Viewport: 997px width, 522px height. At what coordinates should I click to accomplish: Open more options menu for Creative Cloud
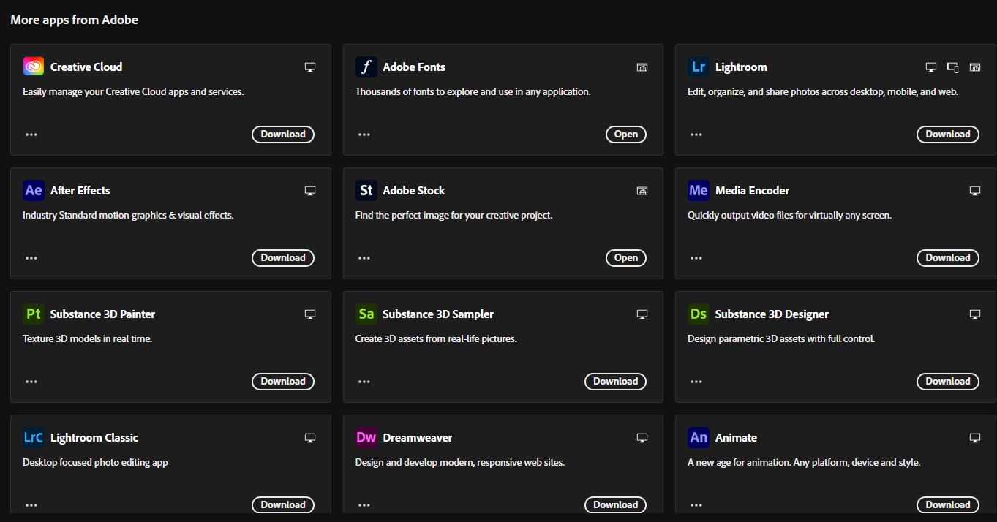pos(31,135)
